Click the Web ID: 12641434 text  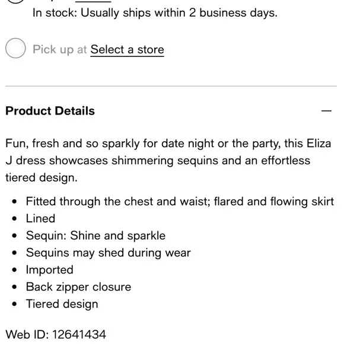tap(56, 335)
